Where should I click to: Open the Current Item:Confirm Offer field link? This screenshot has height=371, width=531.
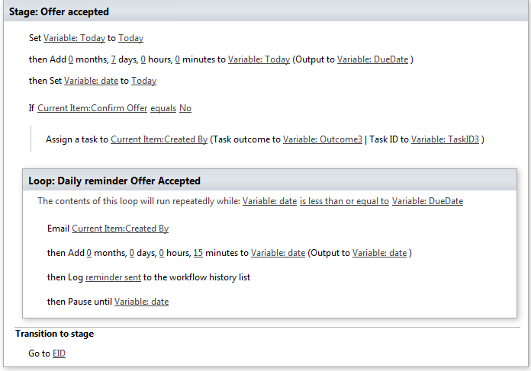pyautogui.click(x=92, y=108)
